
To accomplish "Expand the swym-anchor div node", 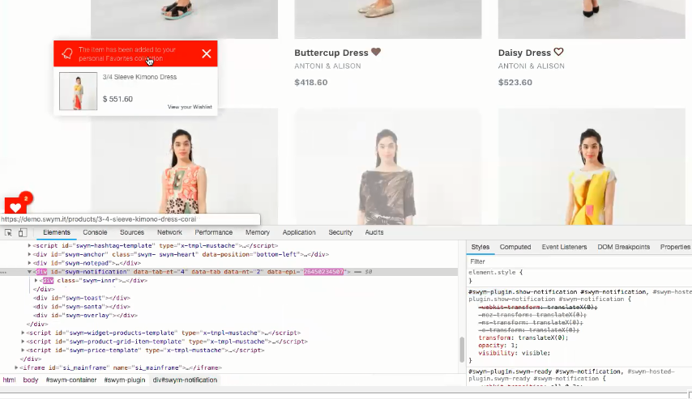I will pyautogui.click(x=29, y=254).
